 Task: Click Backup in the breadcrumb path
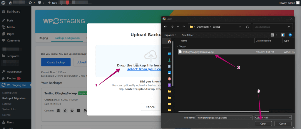(217, 27)
